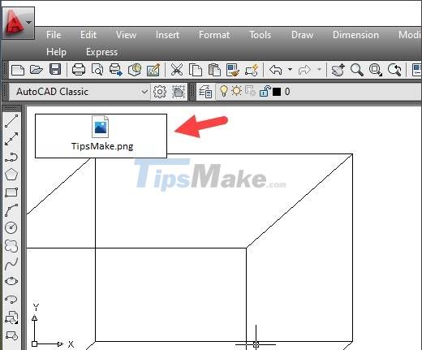Open the AutoCAD application menu button
Viewport: 422px width, 350px height.
pyautogui.click(x=18, y=23)
